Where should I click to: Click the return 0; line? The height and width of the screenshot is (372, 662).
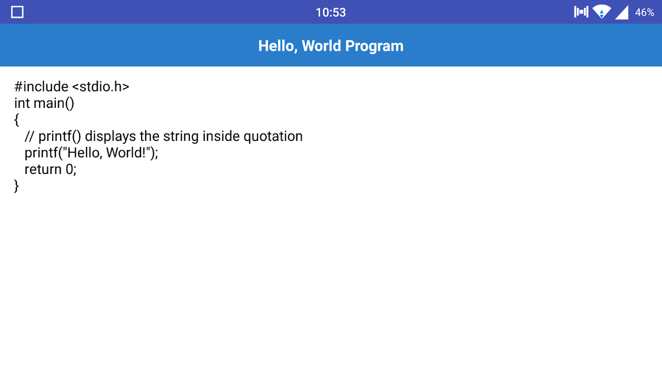[x=50, y=169]
